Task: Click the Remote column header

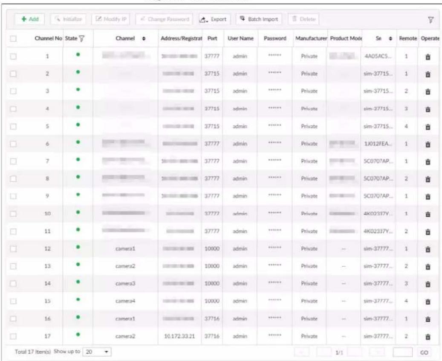Action: (407, 39)
